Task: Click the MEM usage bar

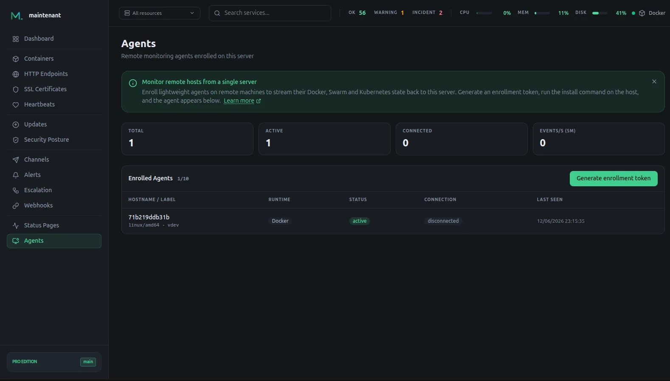Action: [542, 13]
